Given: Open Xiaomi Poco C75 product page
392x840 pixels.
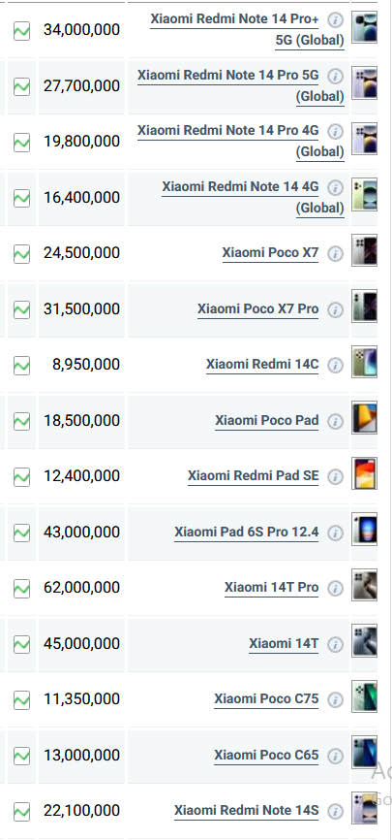Looking at the screenshot, I should 266,698.
